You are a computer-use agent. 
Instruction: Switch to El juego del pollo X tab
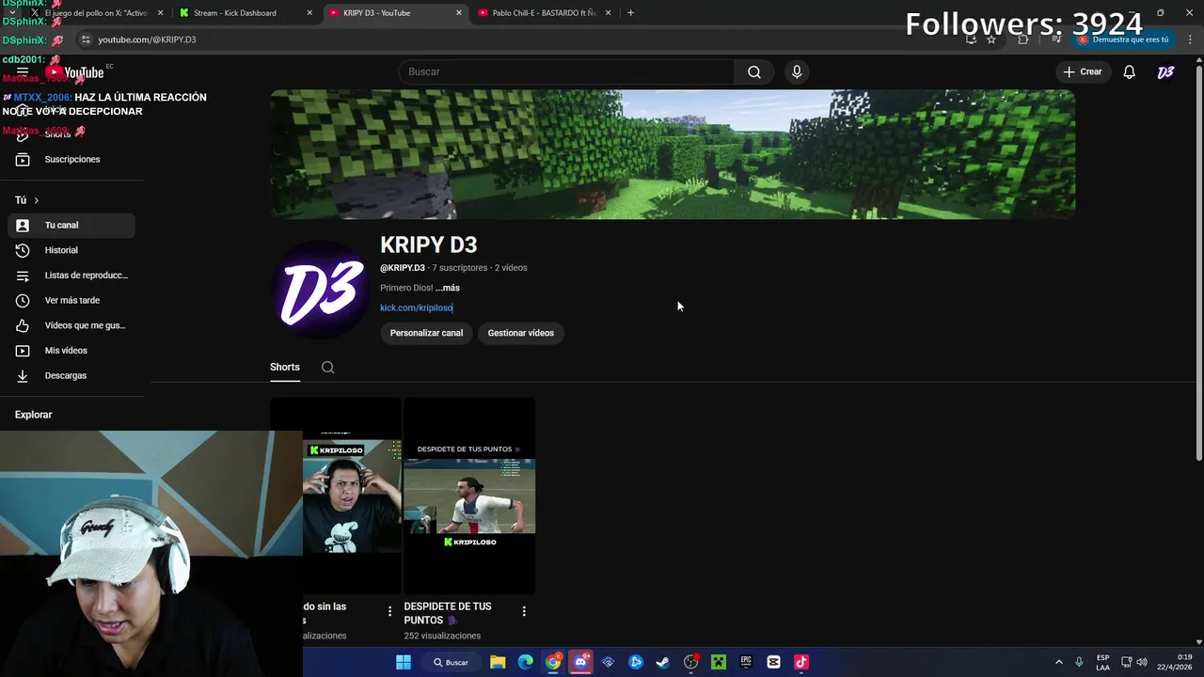tap(96, 13)
